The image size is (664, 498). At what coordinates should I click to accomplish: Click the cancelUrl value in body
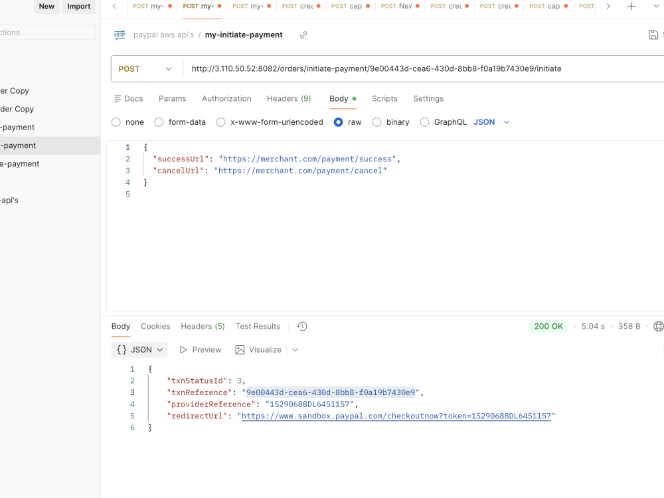pyautogui.click(x=300, y=171)
